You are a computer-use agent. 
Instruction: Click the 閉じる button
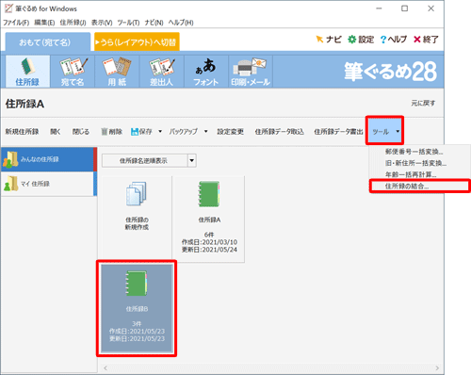(81, 132)
